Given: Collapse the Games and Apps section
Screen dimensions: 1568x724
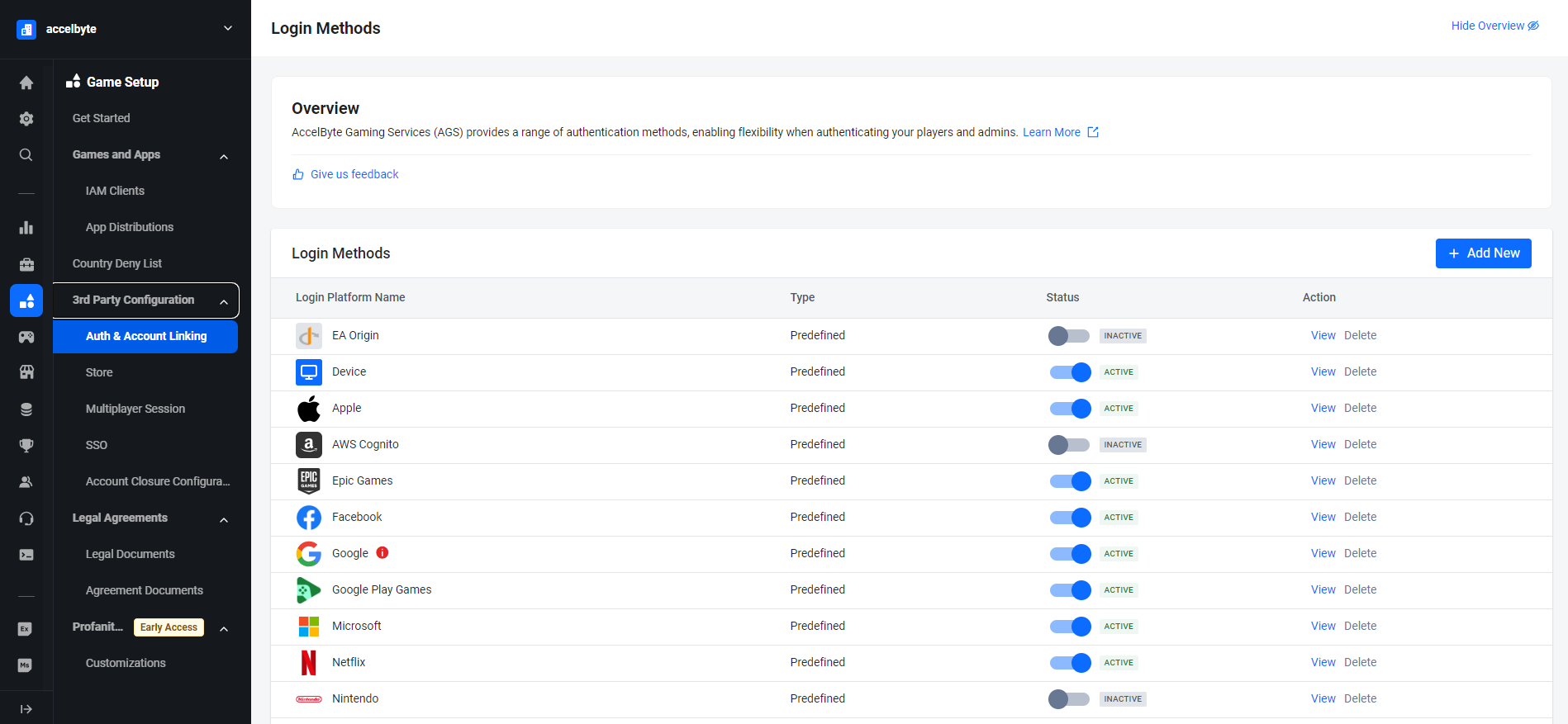Looking at the screenshot, I should click(224, 156).
